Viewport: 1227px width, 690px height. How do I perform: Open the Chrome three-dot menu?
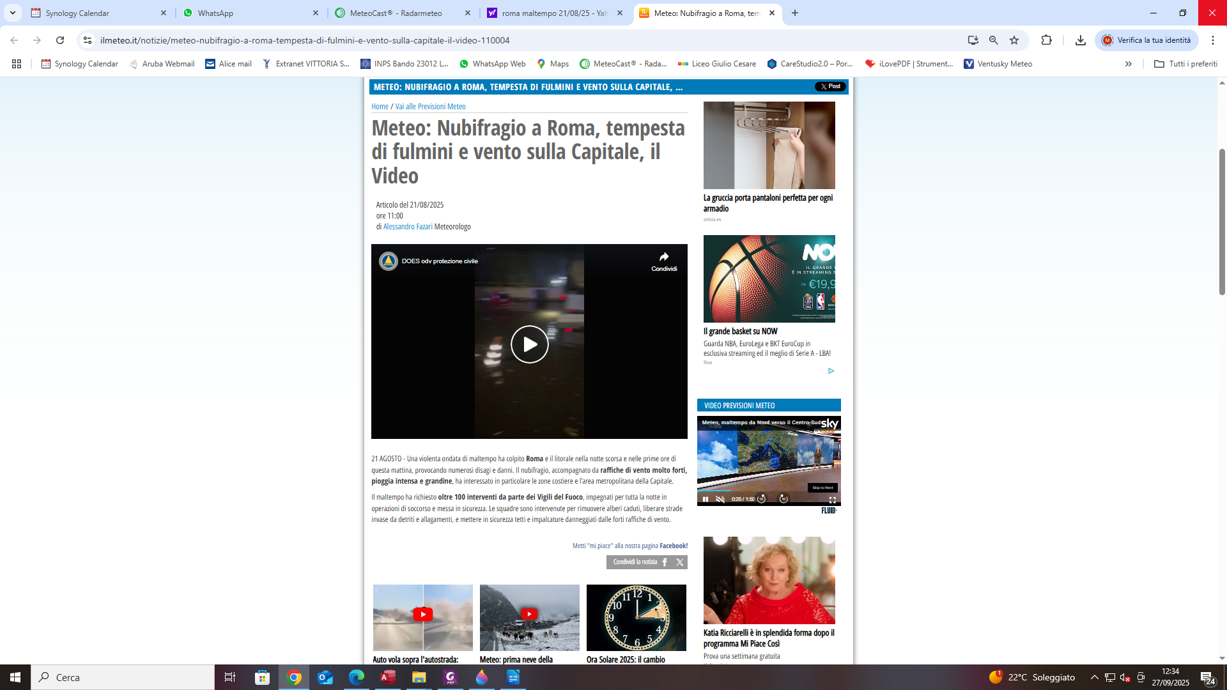coord(1214,40)
